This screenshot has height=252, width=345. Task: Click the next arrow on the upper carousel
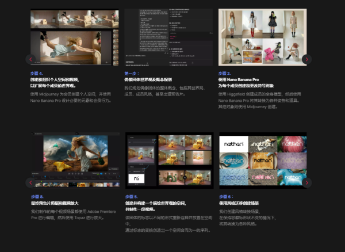click(x=306, y=59)
